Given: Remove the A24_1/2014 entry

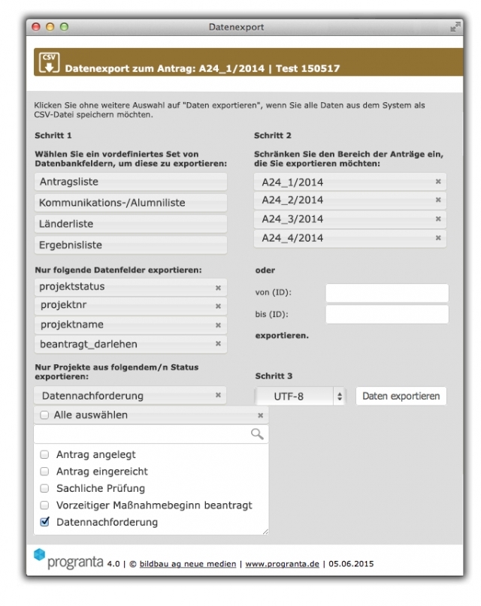Looking at the screenshot, I should 438,182.
